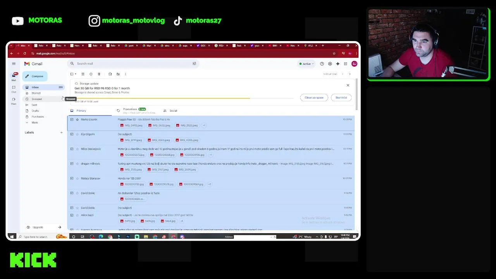
Task: Open the Upgrade arrow icon
Action: point(60,227)
